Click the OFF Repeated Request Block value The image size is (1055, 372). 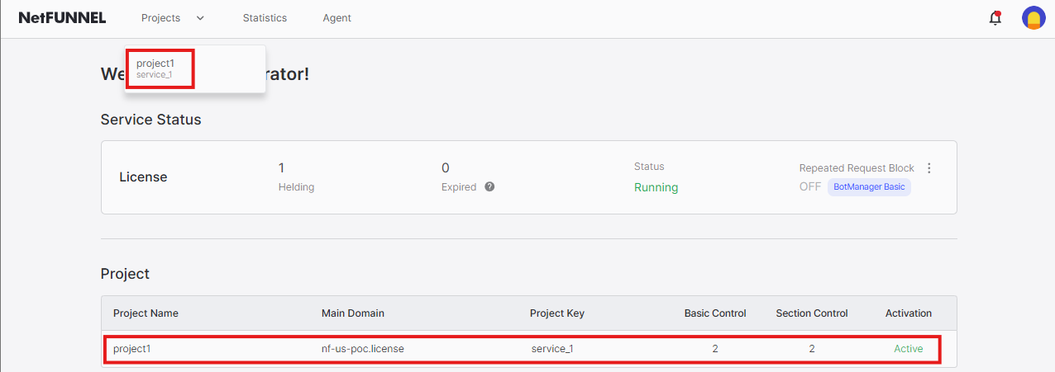tap(810, 187)
